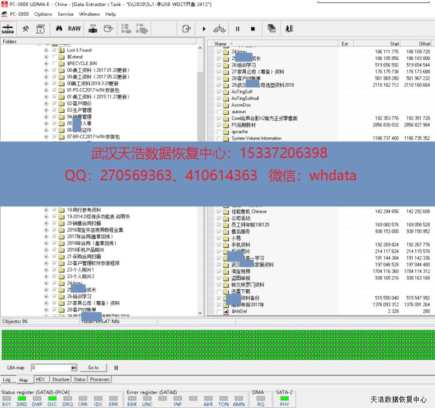The height and width of the screenshot is (408, 435).
Task: Click the Go to button
Action: click(94, 368)
